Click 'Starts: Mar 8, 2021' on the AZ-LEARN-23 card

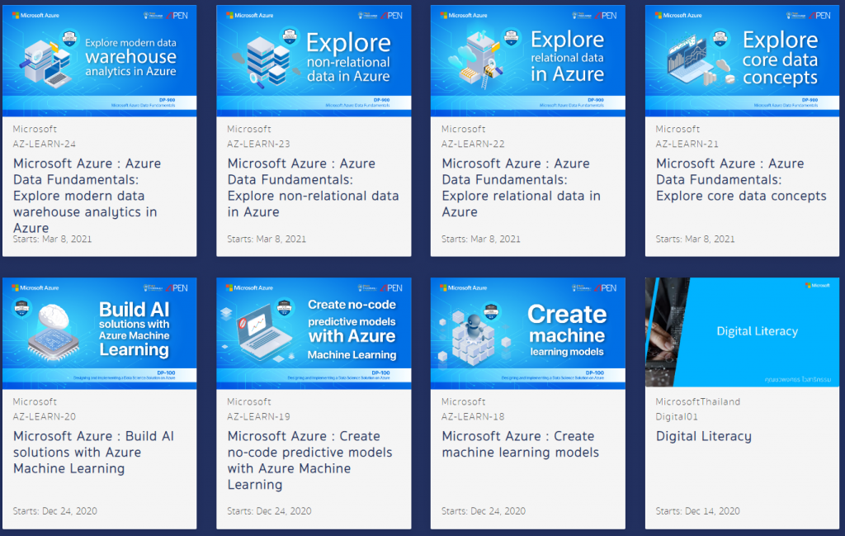coord(267,239)
